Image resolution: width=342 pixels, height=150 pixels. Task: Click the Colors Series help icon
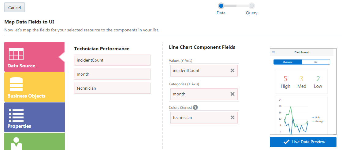coord(195,107)
